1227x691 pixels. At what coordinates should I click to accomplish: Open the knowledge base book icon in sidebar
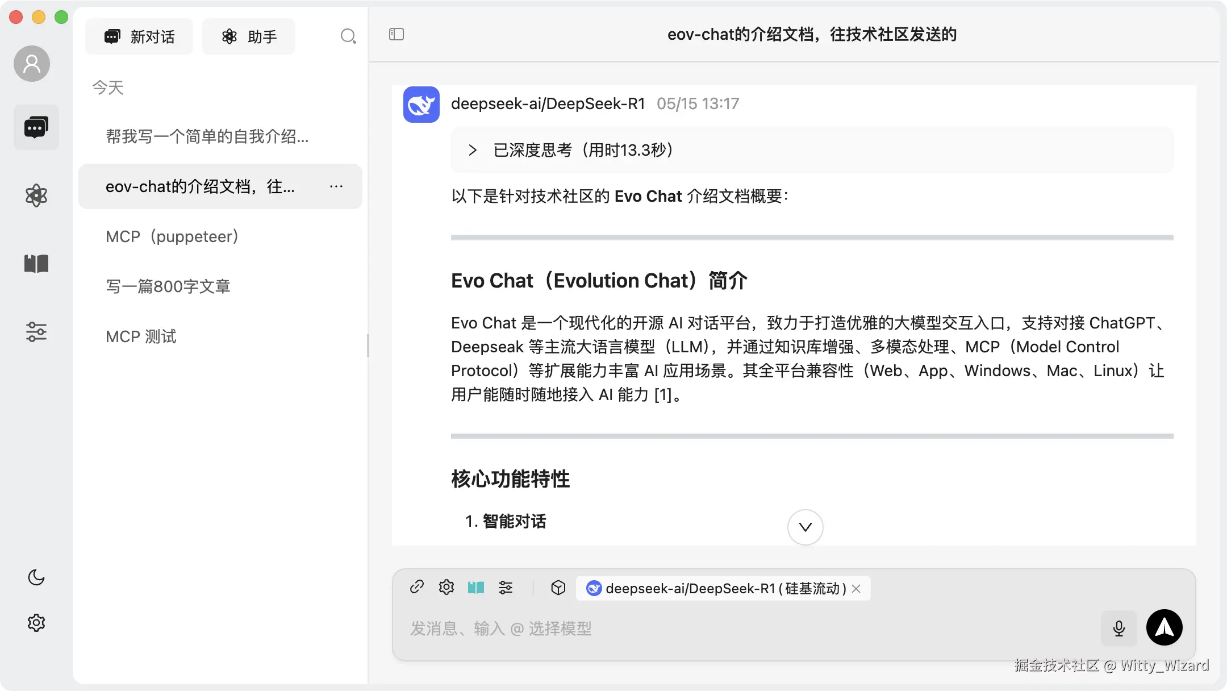[x=36, y=263]
